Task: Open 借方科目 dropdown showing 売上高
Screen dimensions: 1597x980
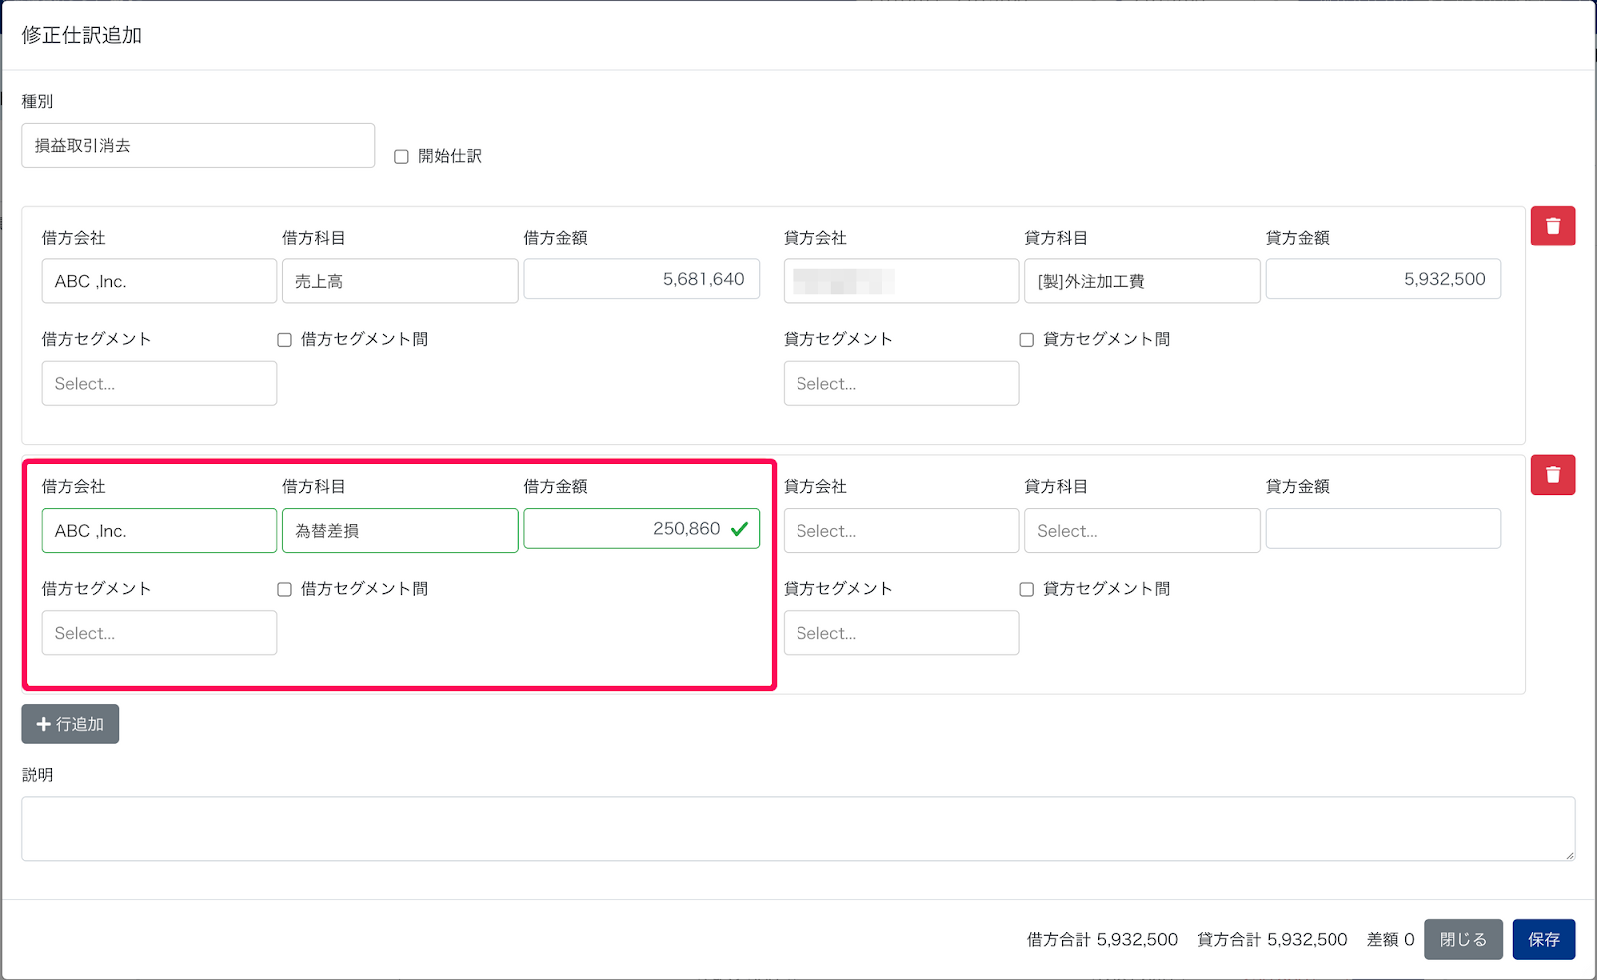Action: click(x=399, y=281)
